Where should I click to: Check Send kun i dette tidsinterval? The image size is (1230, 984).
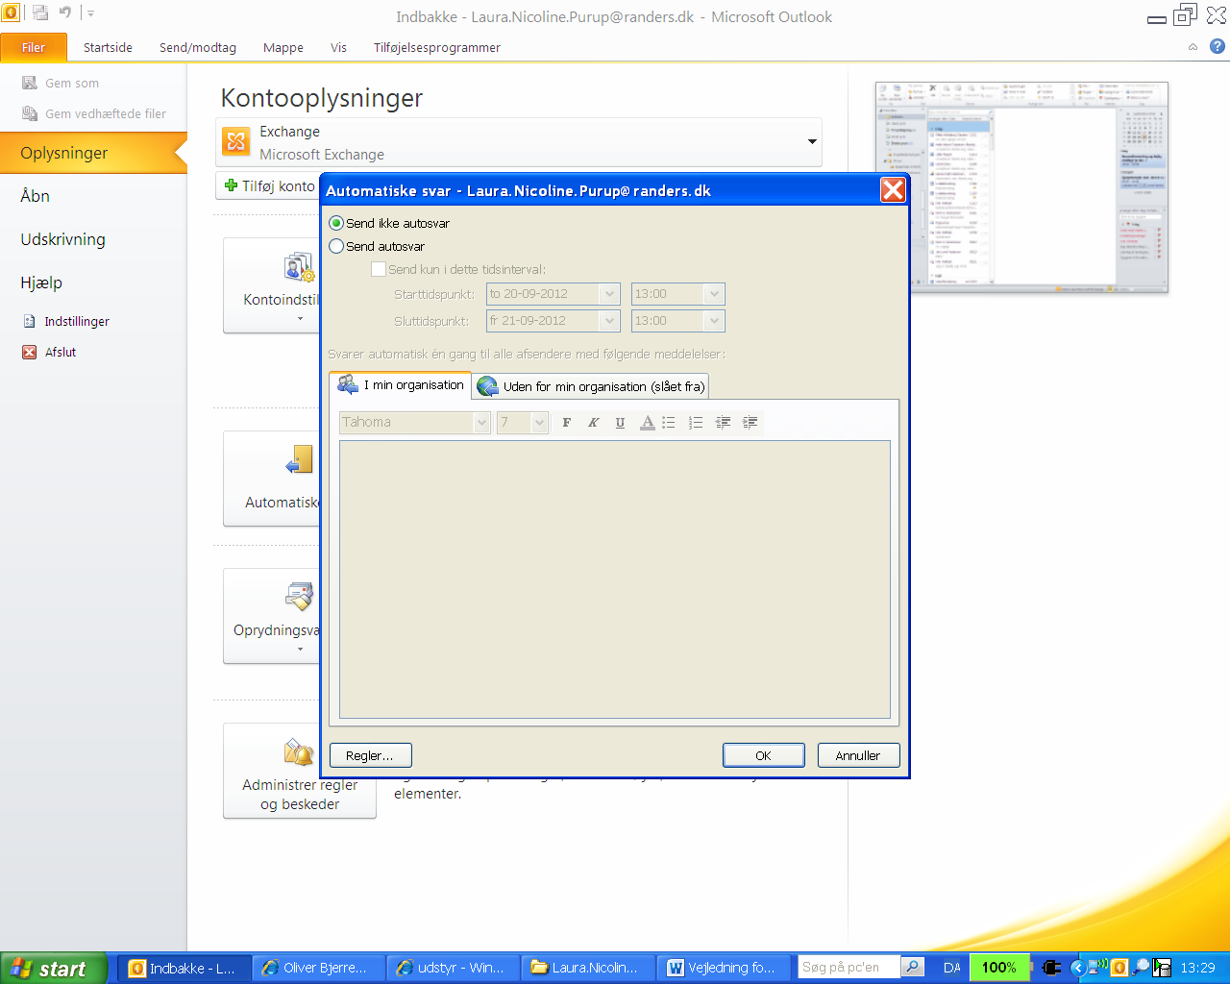pos(379,269)
